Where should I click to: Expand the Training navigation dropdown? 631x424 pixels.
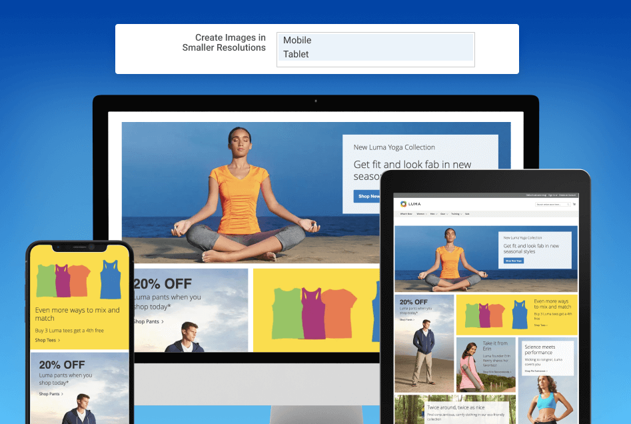[456, 213]
